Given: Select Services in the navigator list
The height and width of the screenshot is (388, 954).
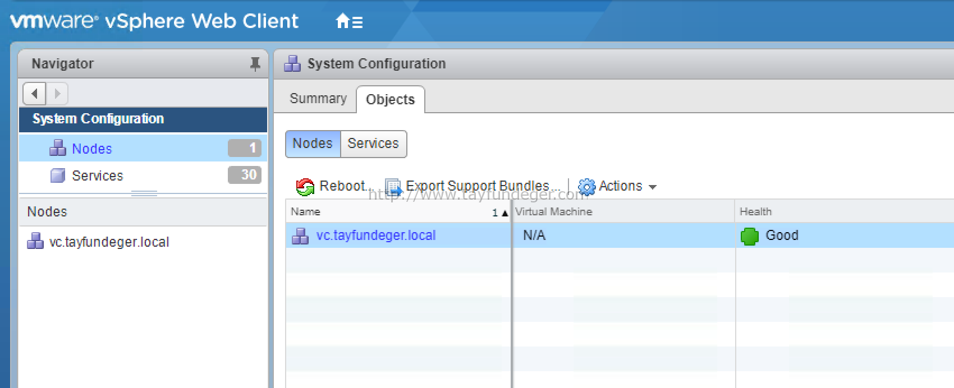Looking at the screenshot, I should pos(143,175).
